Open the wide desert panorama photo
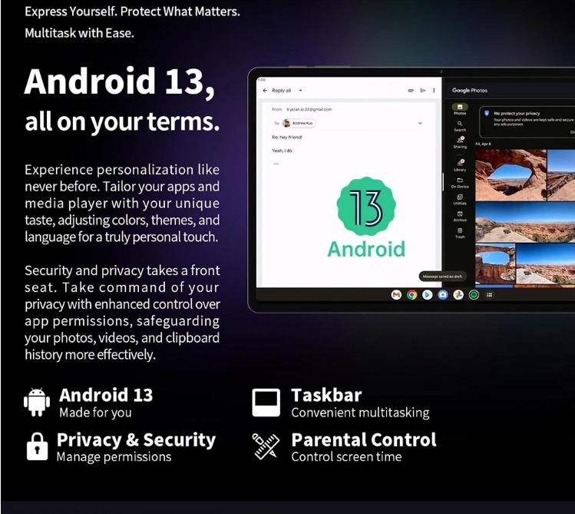 point(525,223)
